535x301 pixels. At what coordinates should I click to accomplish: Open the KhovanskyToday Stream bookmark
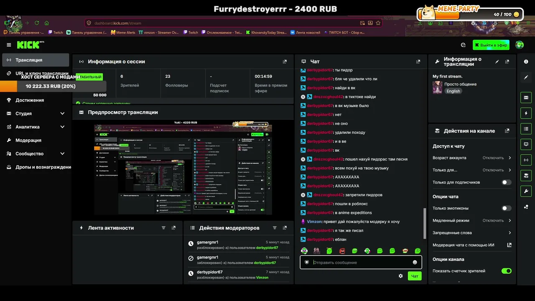pos(266,32)
